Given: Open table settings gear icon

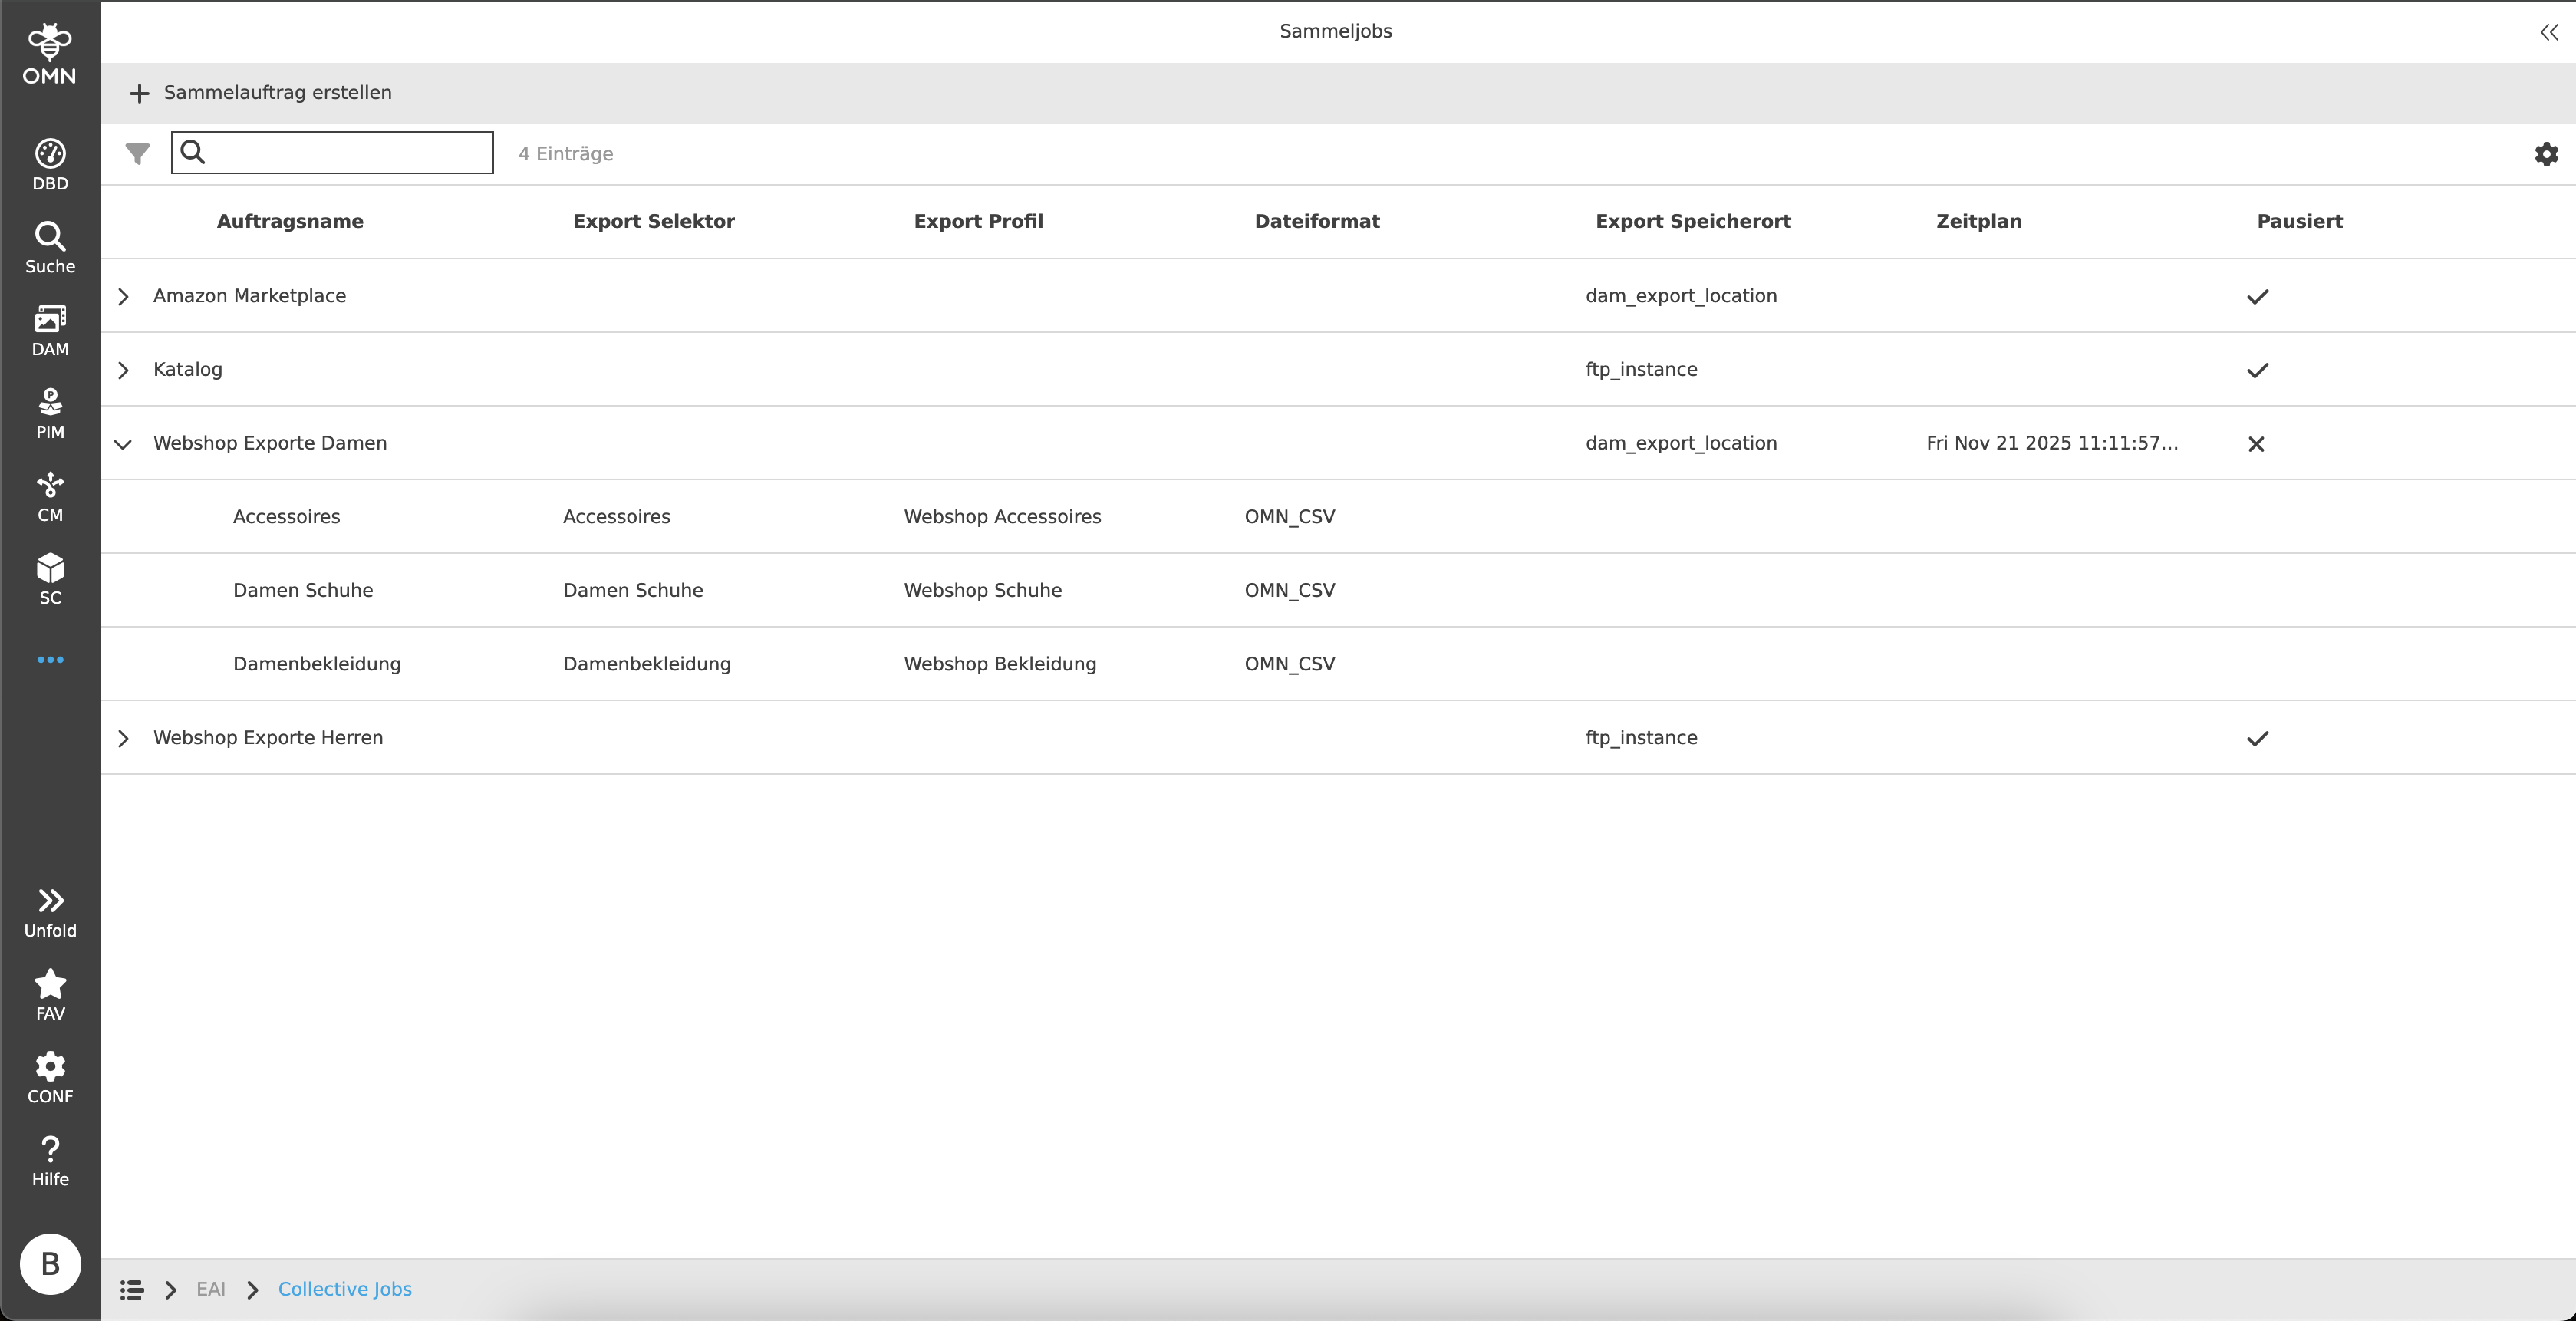Looking at the screenshot, I should [x=2546, y=154].
